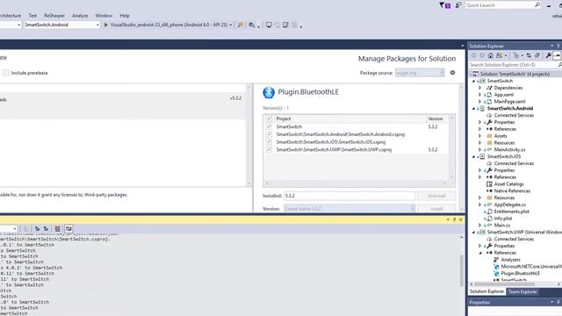
Task: Clear the Output window contents
Action: click(x=57, y=228)
